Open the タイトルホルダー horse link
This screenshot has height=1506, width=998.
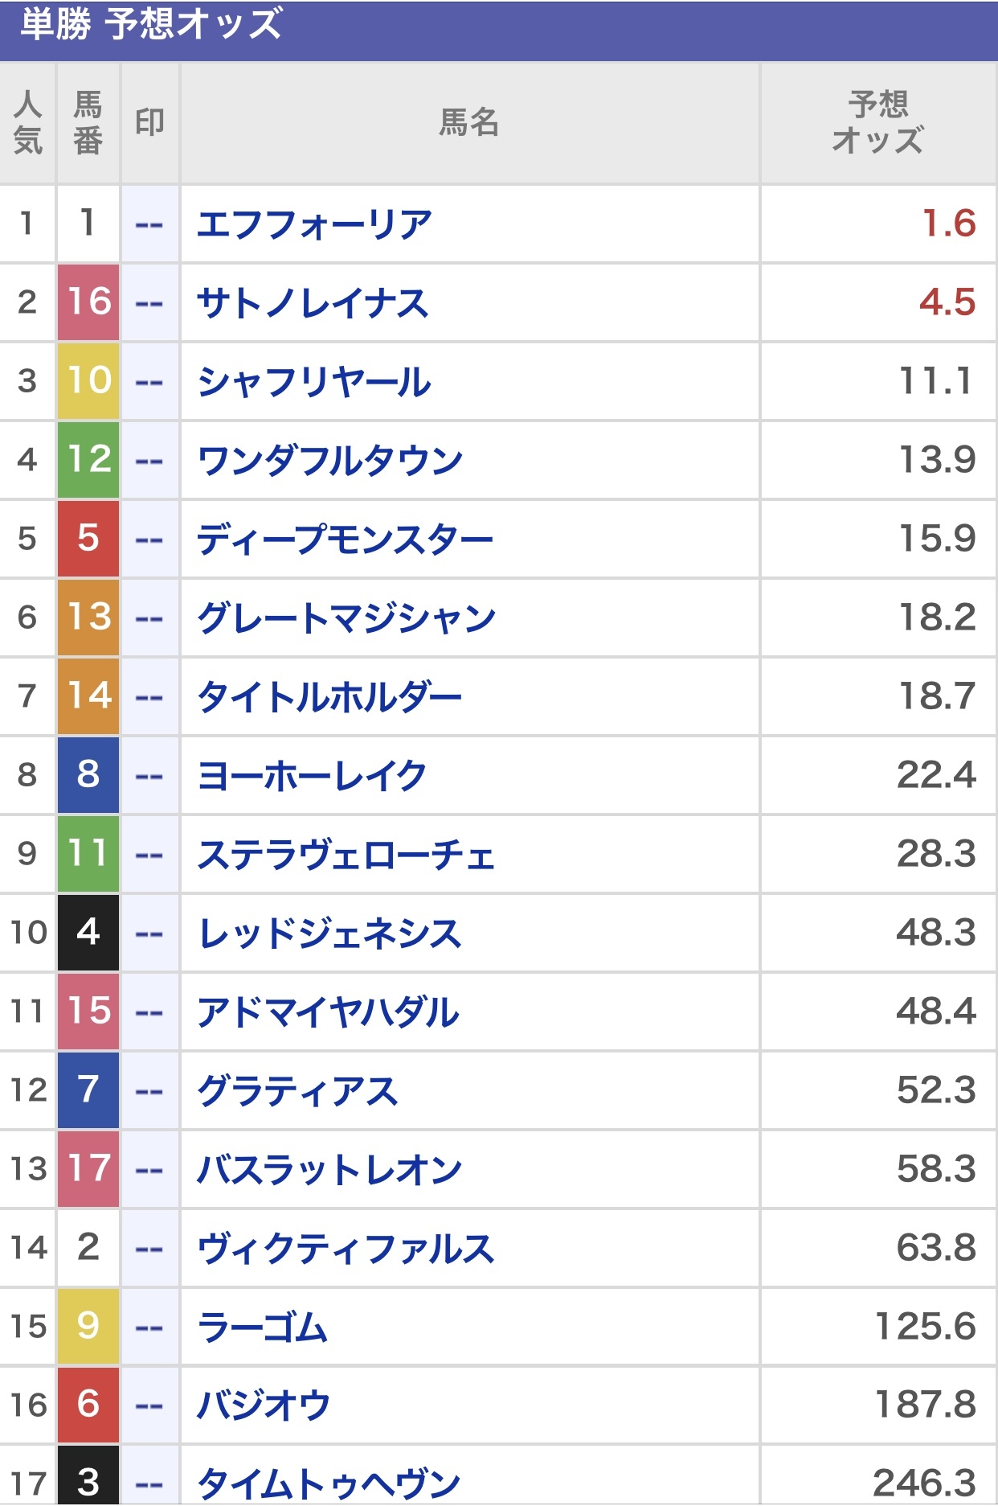[x=329, y=697]
